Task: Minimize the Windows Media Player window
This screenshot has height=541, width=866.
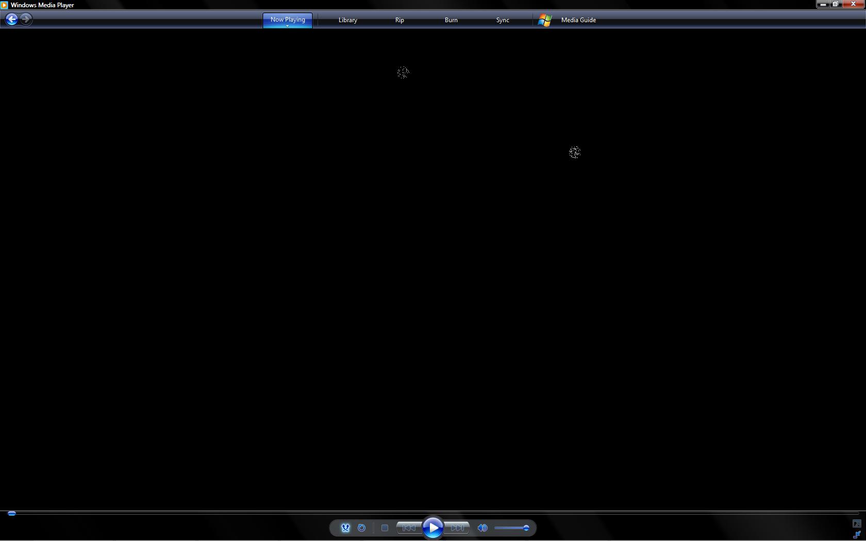Action: point(823,4)
